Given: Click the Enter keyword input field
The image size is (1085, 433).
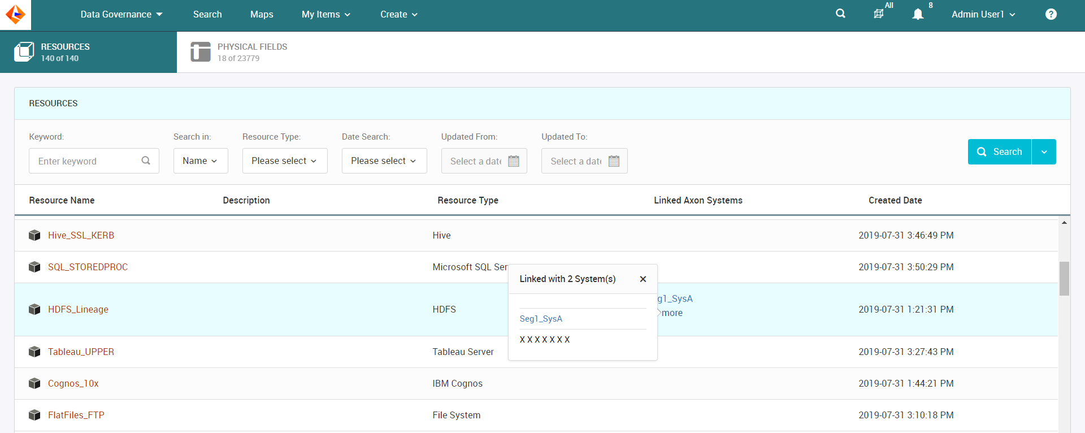Looking at the screenshot, I should pyautogui.click(x=94, y=161).
